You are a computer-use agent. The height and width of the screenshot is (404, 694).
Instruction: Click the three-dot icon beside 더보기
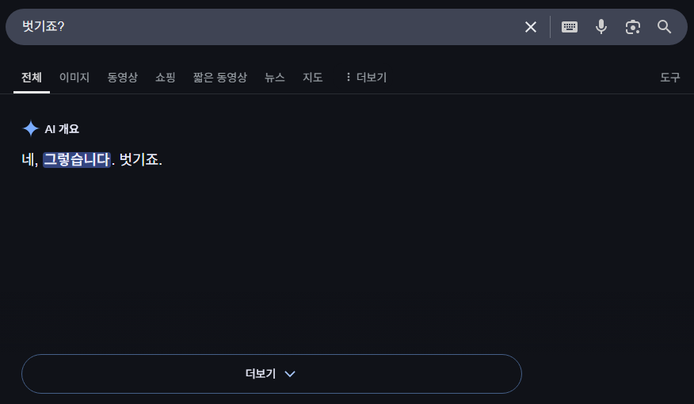(348, 77)
